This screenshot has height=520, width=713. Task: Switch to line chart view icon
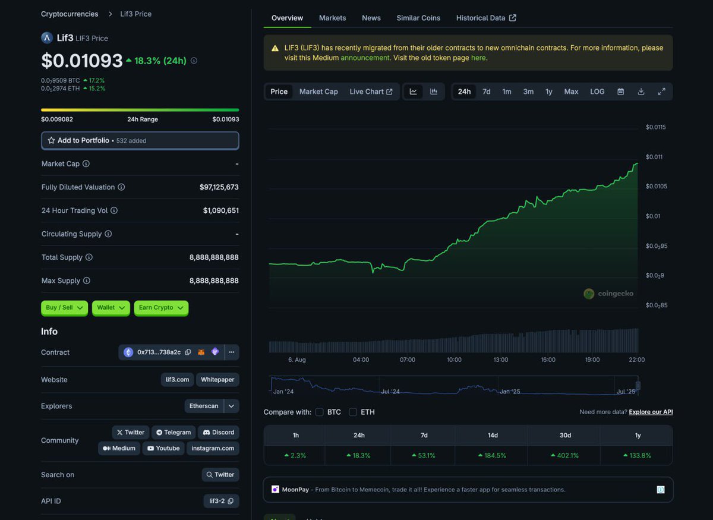(414, 92)
